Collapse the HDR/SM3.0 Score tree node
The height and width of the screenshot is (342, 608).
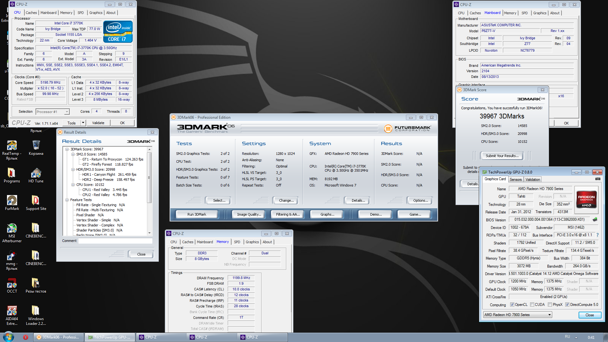click(x=73, y=169)
